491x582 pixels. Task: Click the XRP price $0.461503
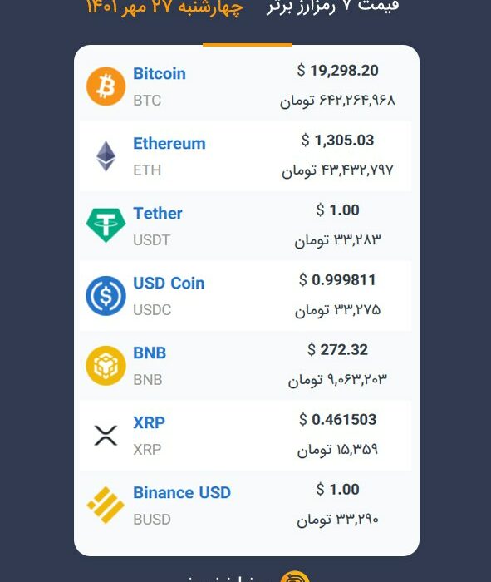point(338,419)
